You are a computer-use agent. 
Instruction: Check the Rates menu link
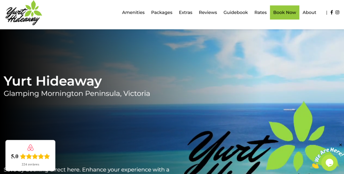(260, 12)
